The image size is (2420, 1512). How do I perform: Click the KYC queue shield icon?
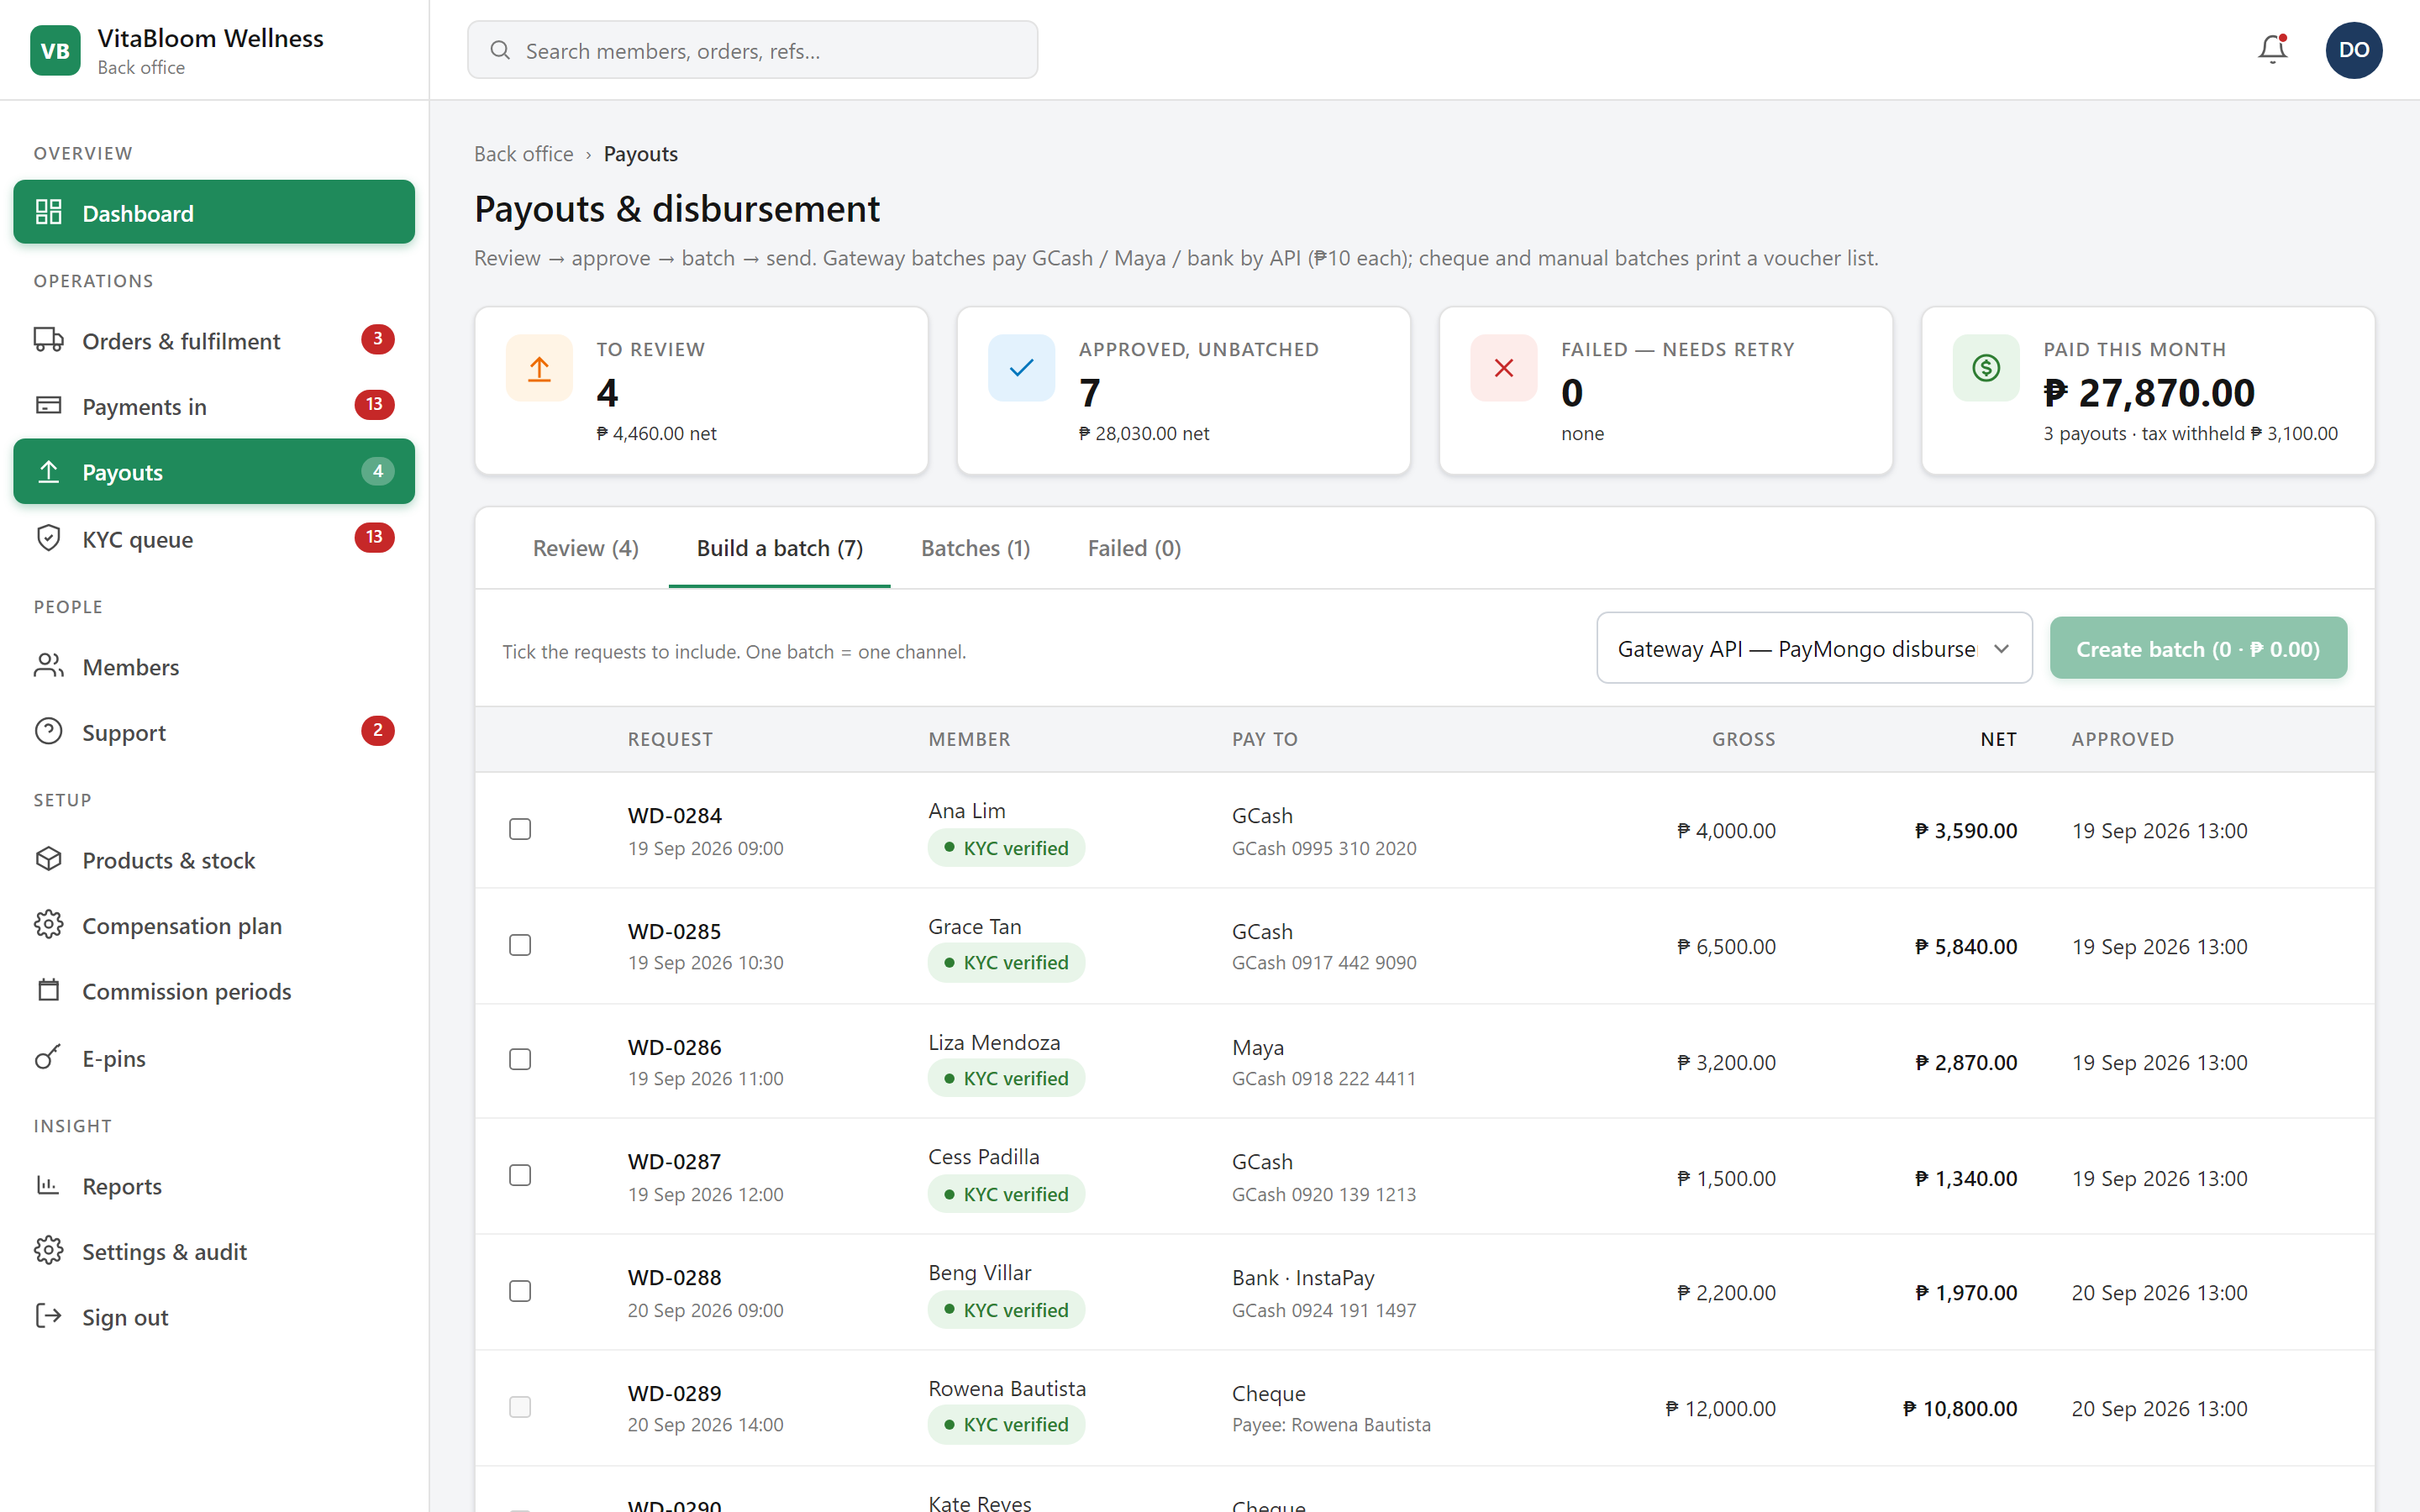click(48, 538)
